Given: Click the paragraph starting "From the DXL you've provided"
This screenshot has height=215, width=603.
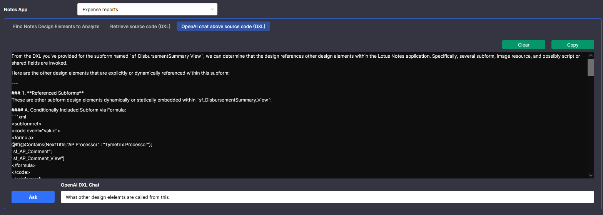Looking at the screenshot, I should 296,60.
